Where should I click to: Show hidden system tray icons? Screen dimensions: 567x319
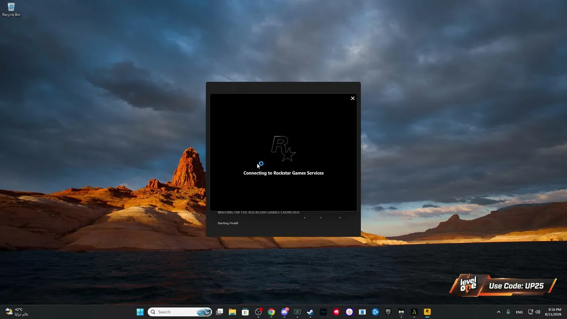498,312
